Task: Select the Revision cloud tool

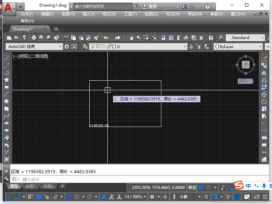Action: click(x=7, y=109)
